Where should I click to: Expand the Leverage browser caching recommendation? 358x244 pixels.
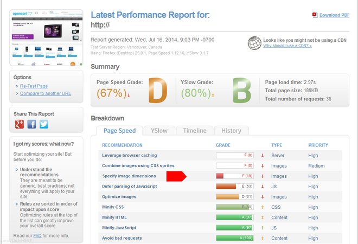click(129, 155)
